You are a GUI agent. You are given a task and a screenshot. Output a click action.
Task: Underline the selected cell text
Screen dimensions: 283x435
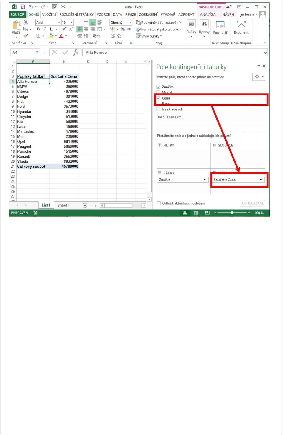[51, 29]
